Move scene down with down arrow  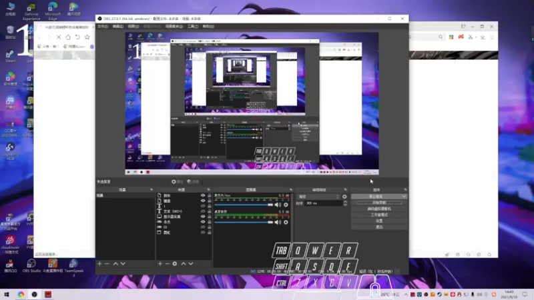click(123, 263)
